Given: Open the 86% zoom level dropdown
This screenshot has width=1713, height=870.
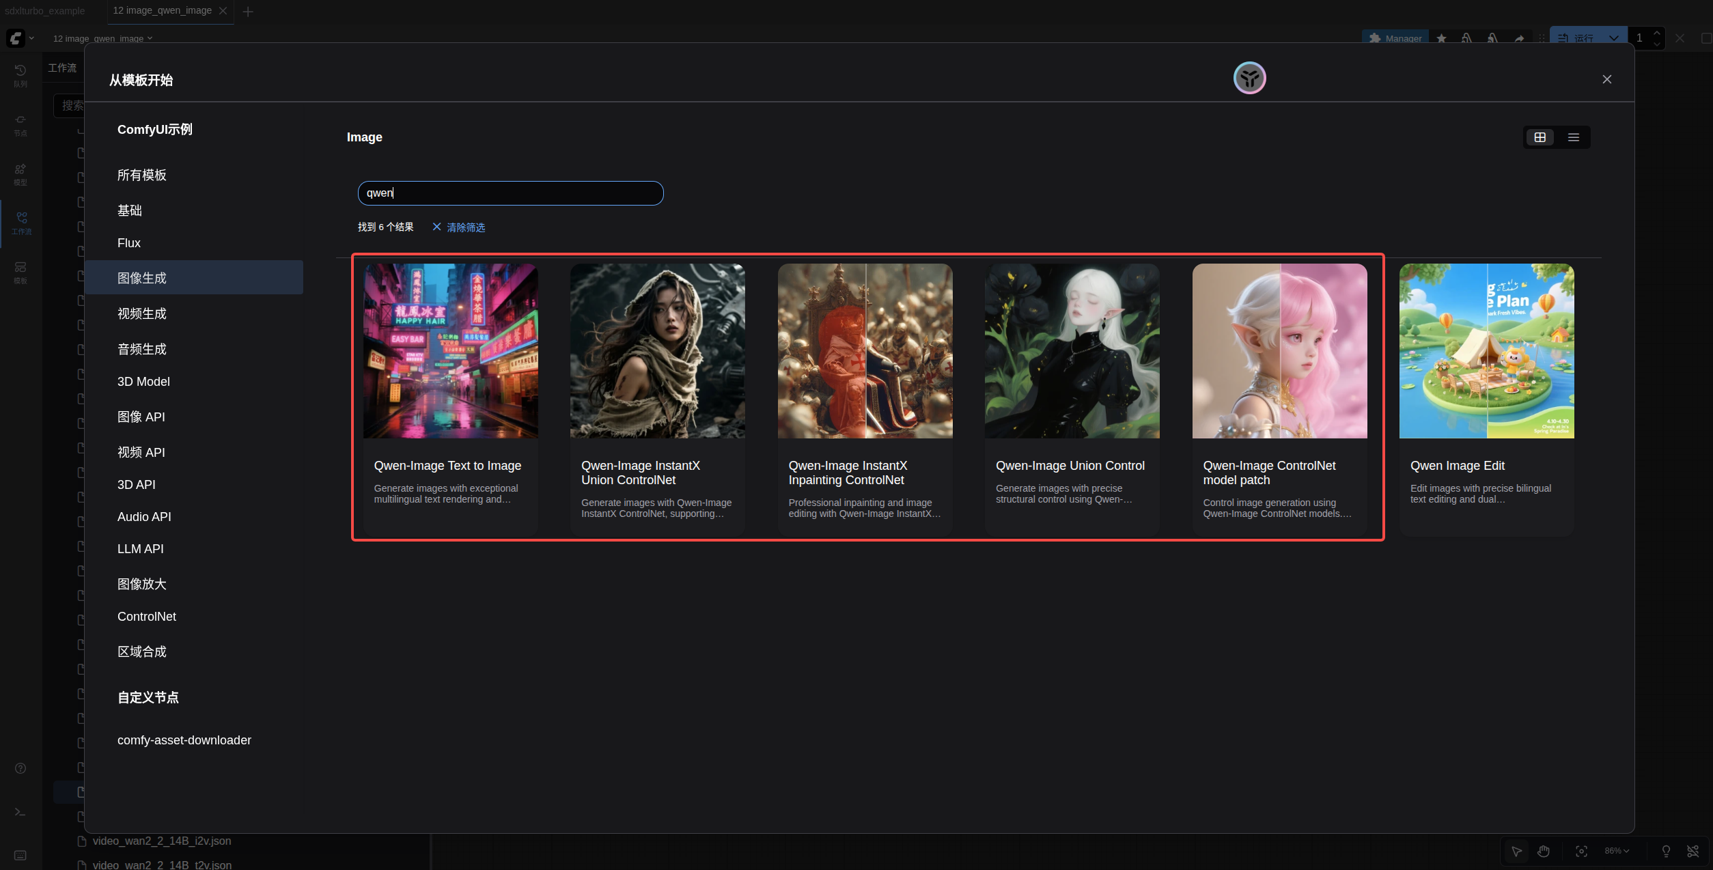Looking at the screenshot, I should pyautogui.click(x=1617, y=851).
